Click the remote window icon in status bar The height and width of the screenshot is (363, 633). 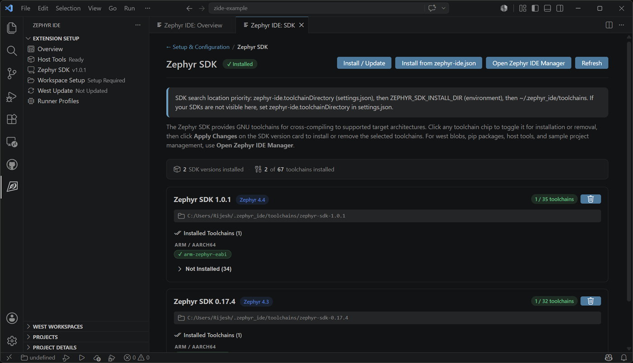point(9,358)
